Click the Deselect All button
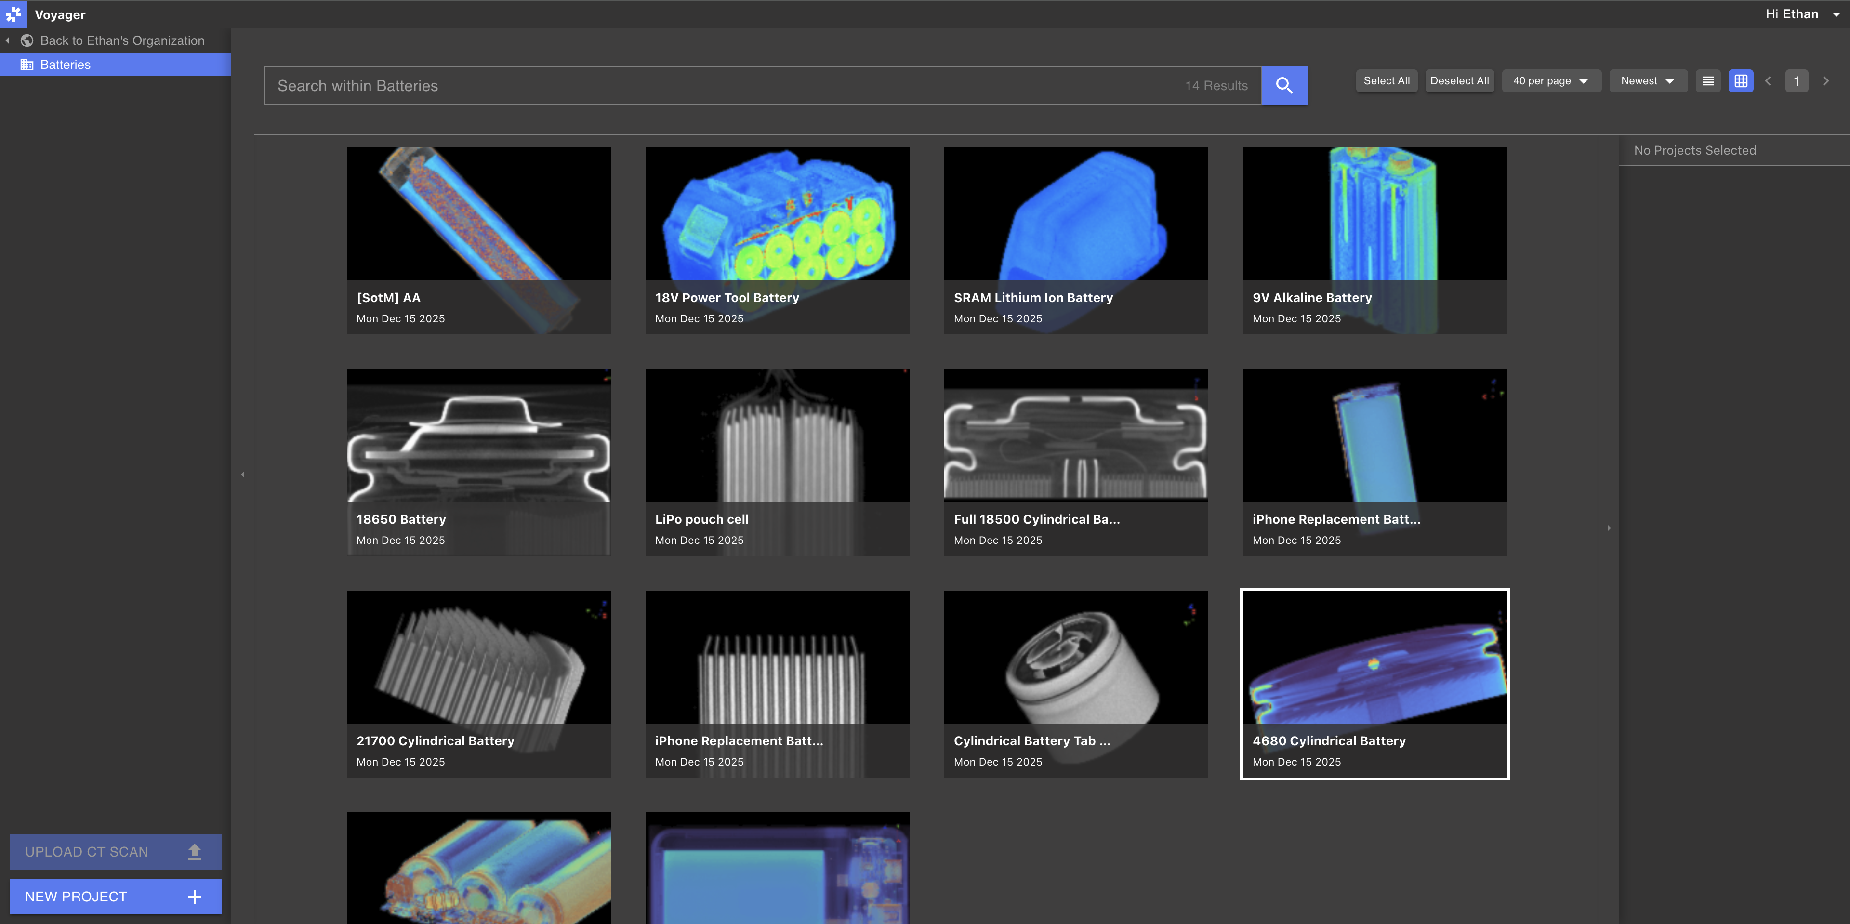 coord(1459,80)
